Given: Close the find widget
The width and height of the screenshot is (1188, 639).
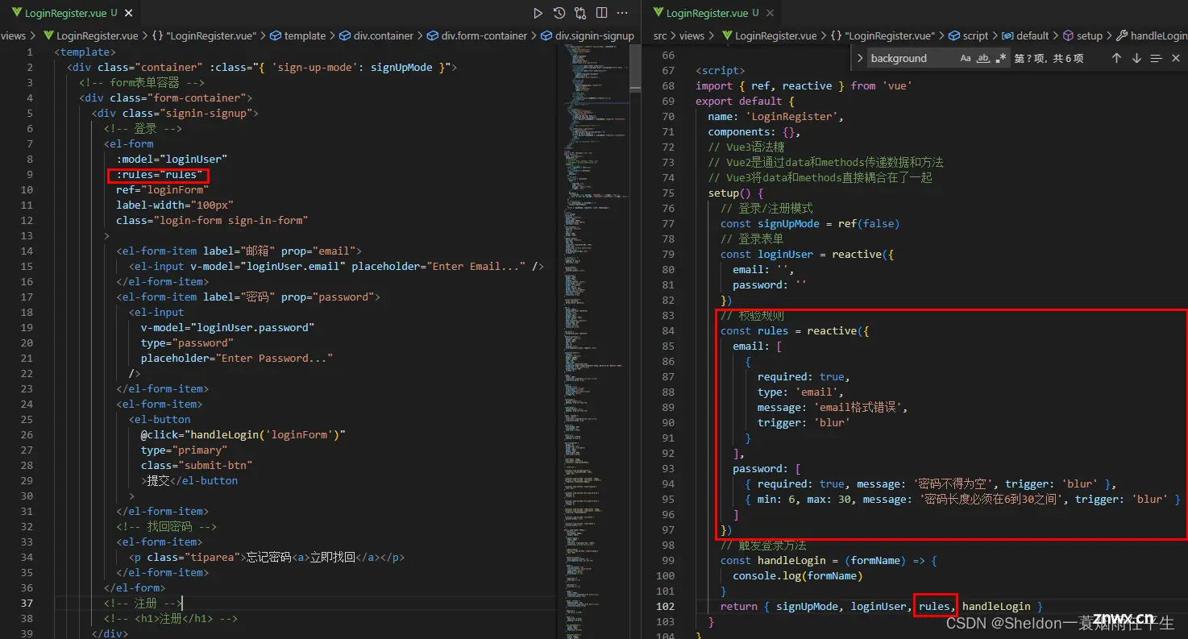Looking at the screenshot, I should (1176, 58).
